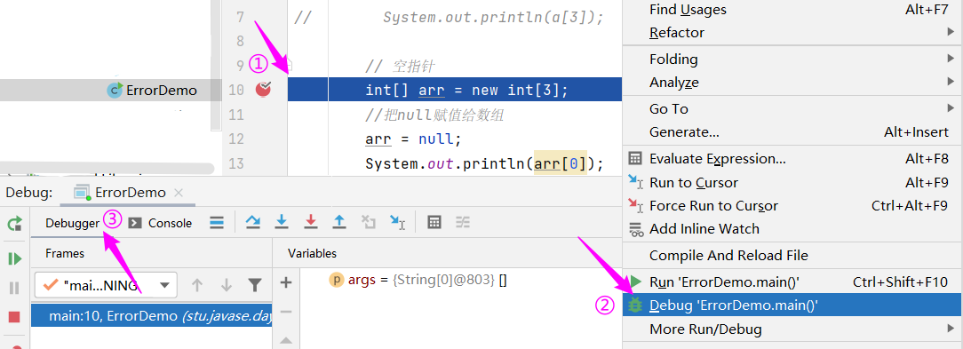The image size is (963, 349).
Task: Click the red Force Step Into icon
Action: click(311, 222)
